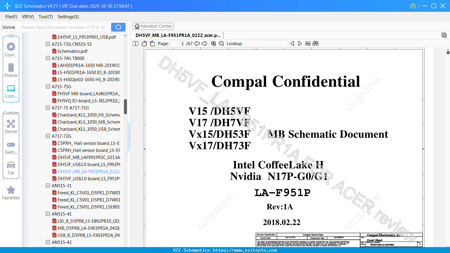Go to the next page arrow

[x=204, y=43]
